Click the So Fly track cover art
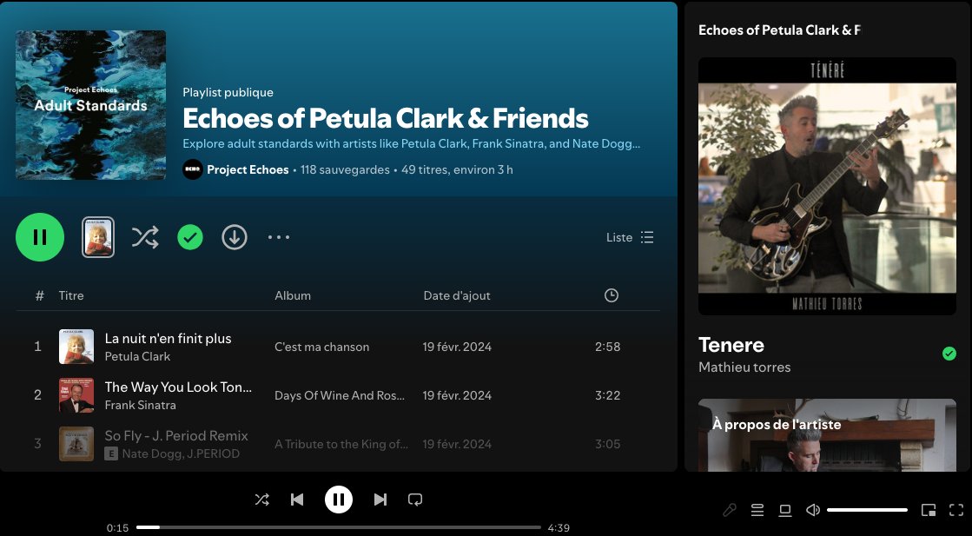This screenshot has width=972, height=536. [x=76, y=444]
